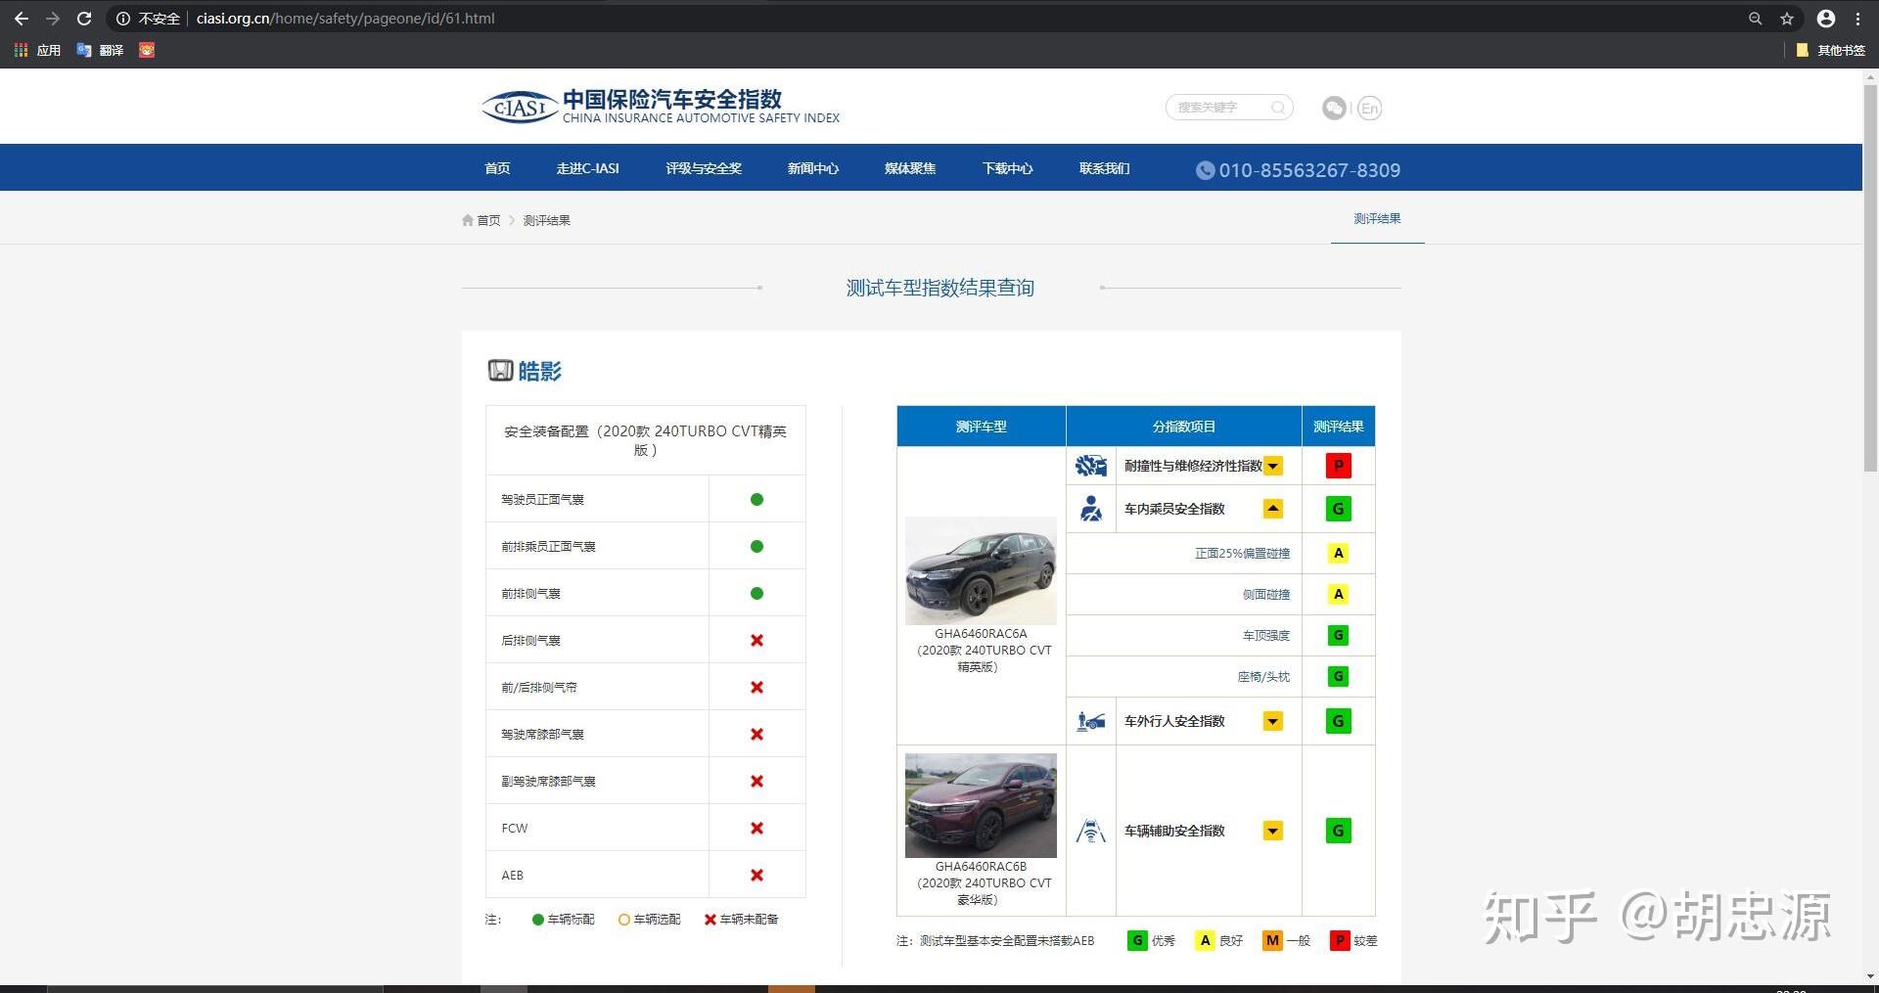The image size is (1879, 993).
Task: Click the 测试车型指数结果查询 heading
Action: (939, 288)
